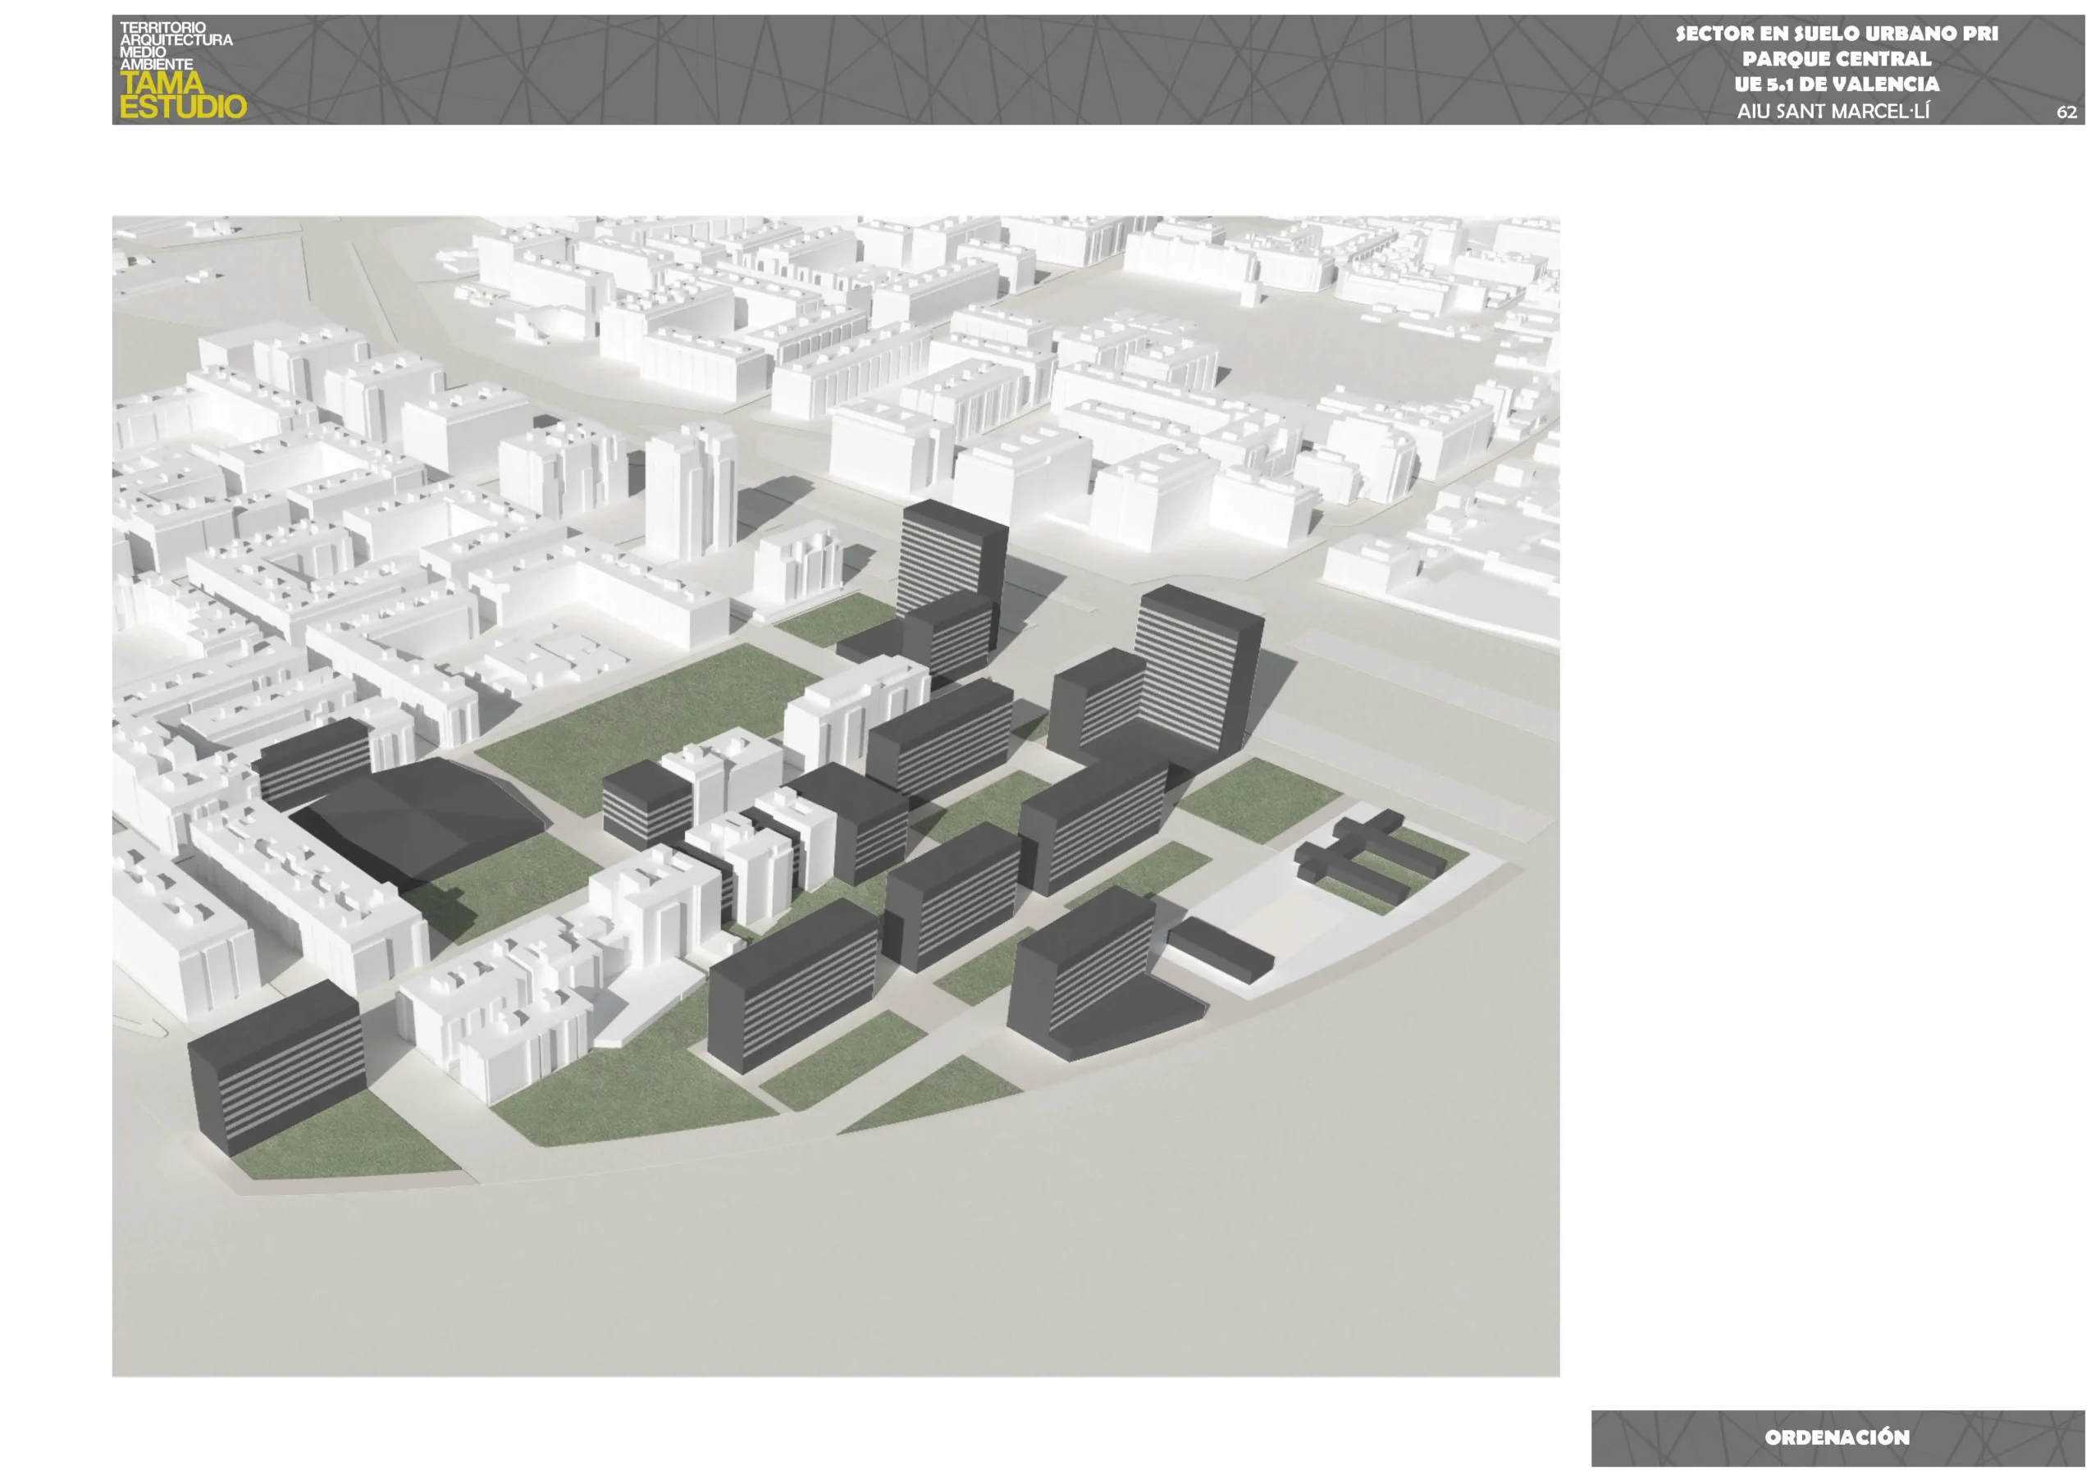Select the UE 5.1 DE VALENCIA text
This screenshot has height=1480, width=2100.
pyautogui.click(x=1836, y=85)
